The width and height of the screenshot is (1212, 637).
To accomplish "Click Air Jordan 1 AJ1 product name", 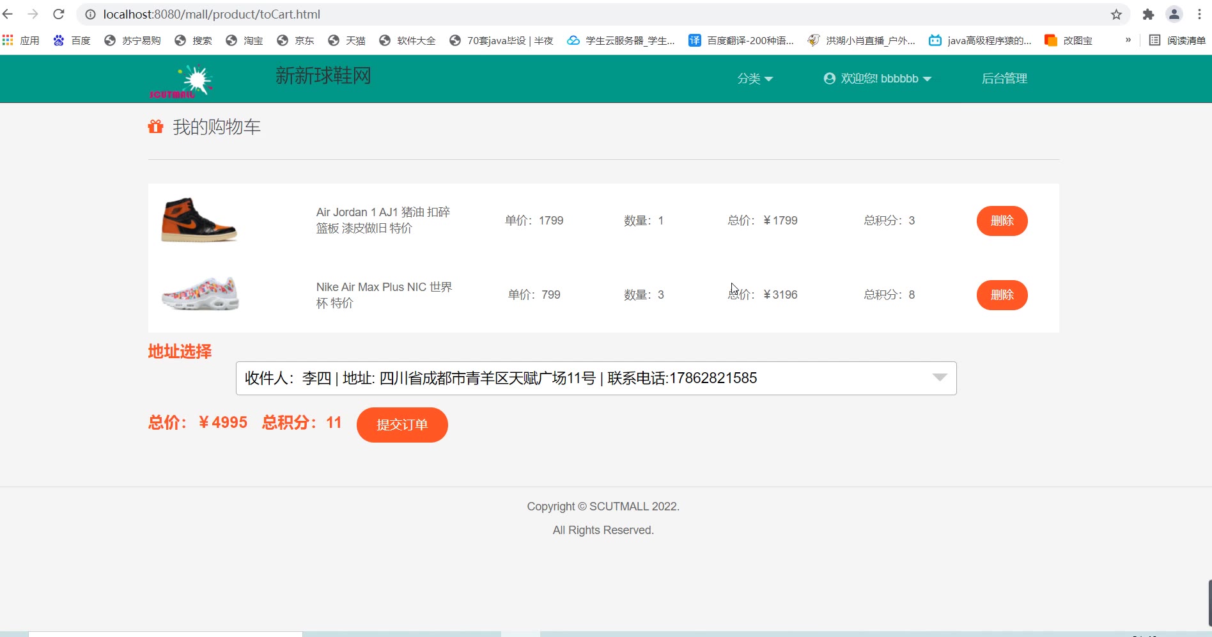I will point(383,220).
